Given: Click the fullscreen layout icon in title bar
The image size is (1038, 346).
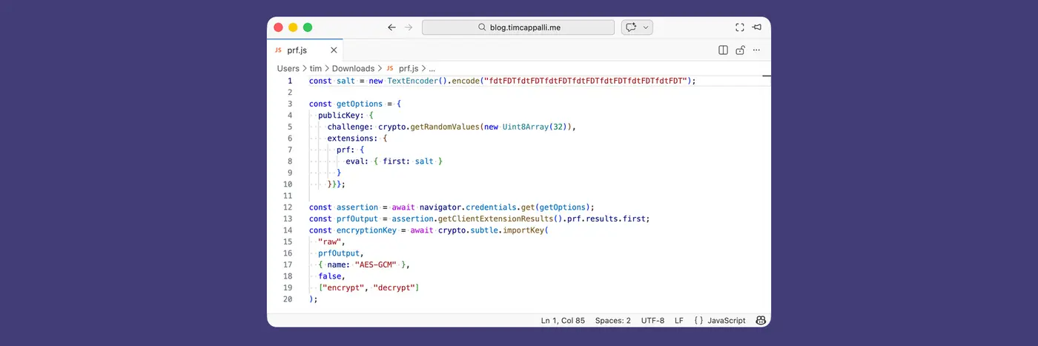Looking at the screenshot, I should coord(739,27).
